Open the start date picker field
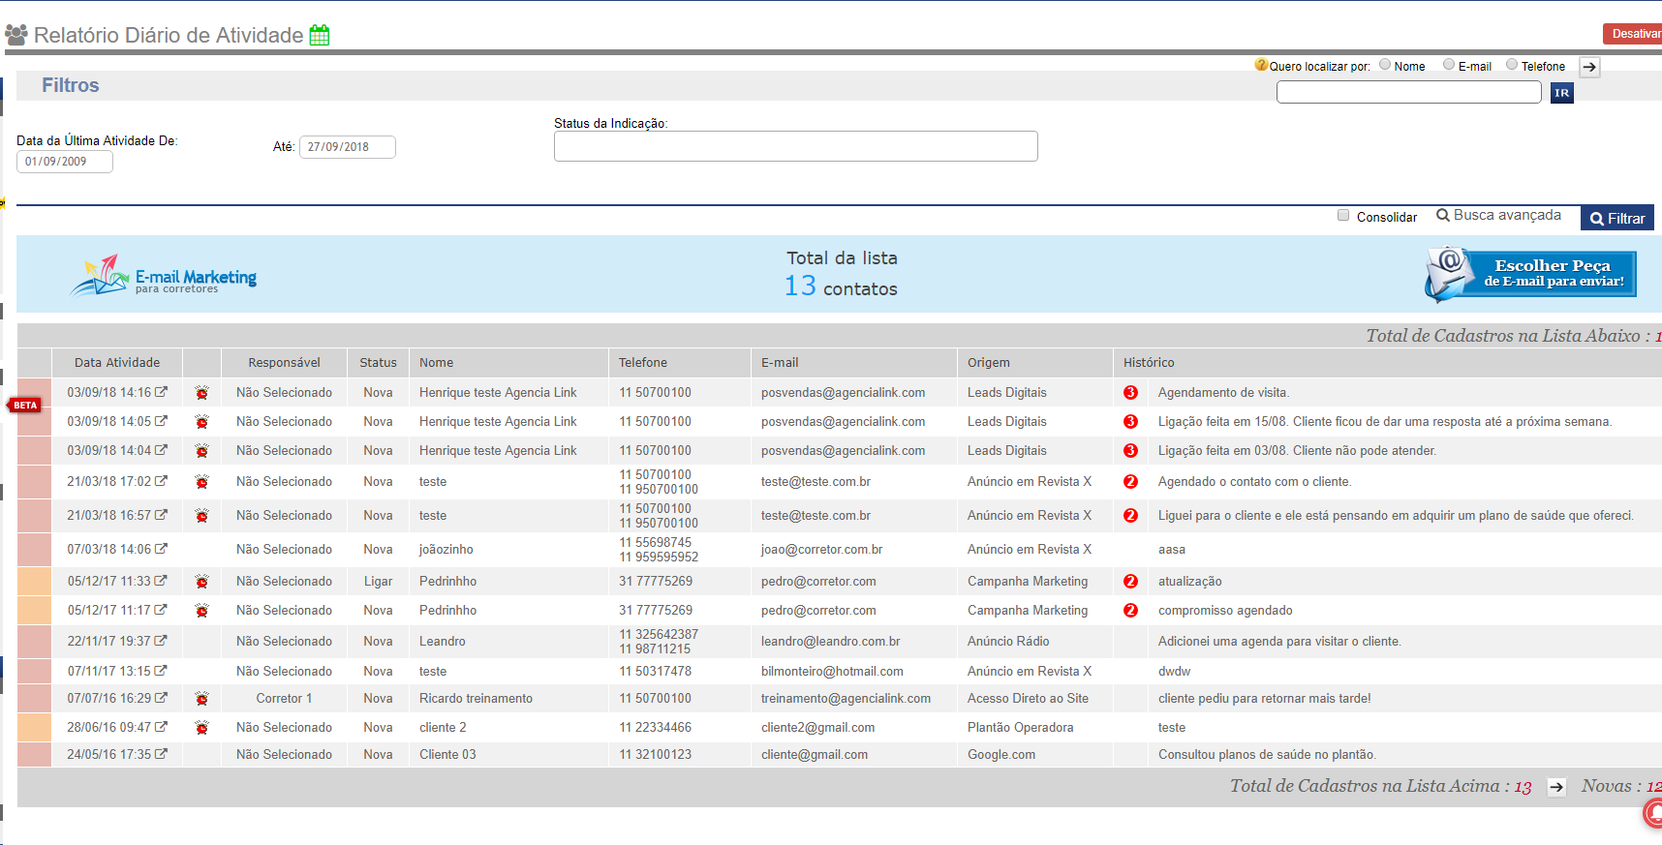Screen dimensions: 1662x845 [65, 162]
